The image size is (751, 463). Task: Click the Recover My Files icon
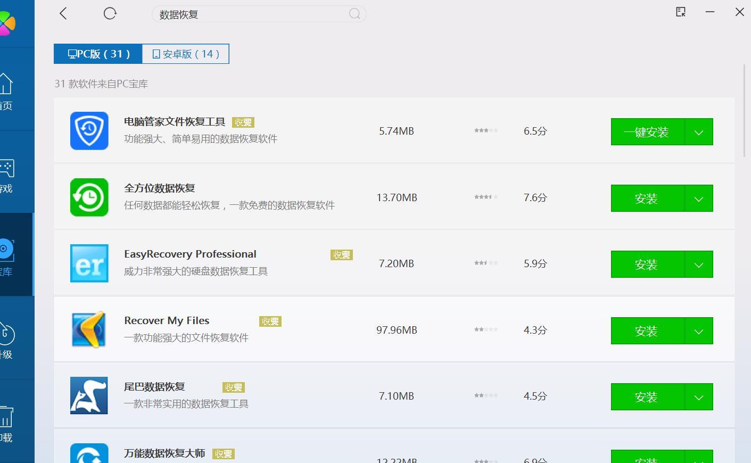coord(89,330)
